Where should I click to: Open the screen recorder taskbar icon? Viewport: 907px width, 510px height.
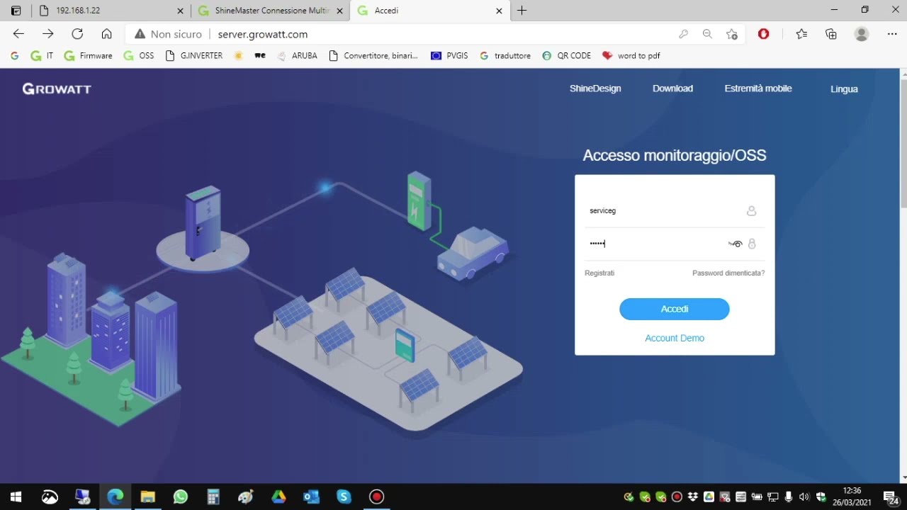pos(377,497)
